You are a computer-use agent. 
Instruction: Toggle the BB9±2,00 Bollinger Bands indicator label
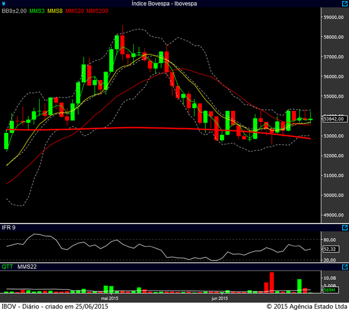coord(14,11)
